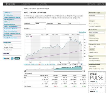
Task: Expand the STOXX Indices sidebar item
Action: 8,13
